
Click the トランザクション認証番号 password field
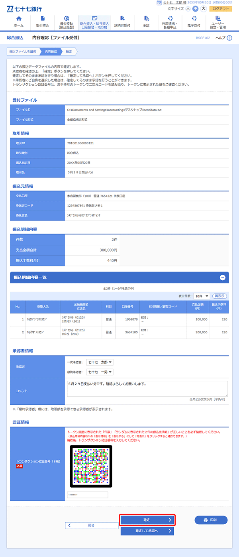click(88, 495)
